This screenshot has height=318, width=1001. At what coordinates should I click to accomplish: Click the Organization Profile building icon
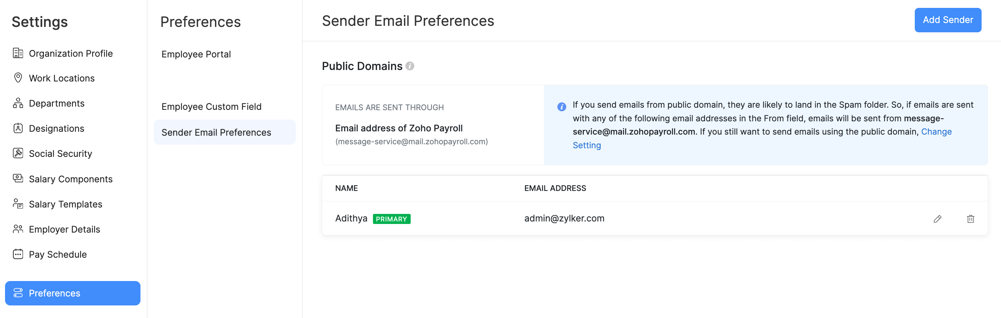pyautogui.click(x=18, y=53)
